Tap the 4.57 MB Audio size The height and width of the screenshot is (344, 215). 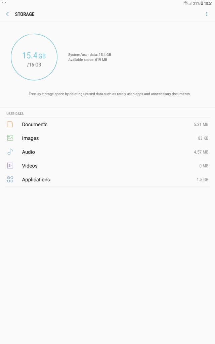pos(201,152)
